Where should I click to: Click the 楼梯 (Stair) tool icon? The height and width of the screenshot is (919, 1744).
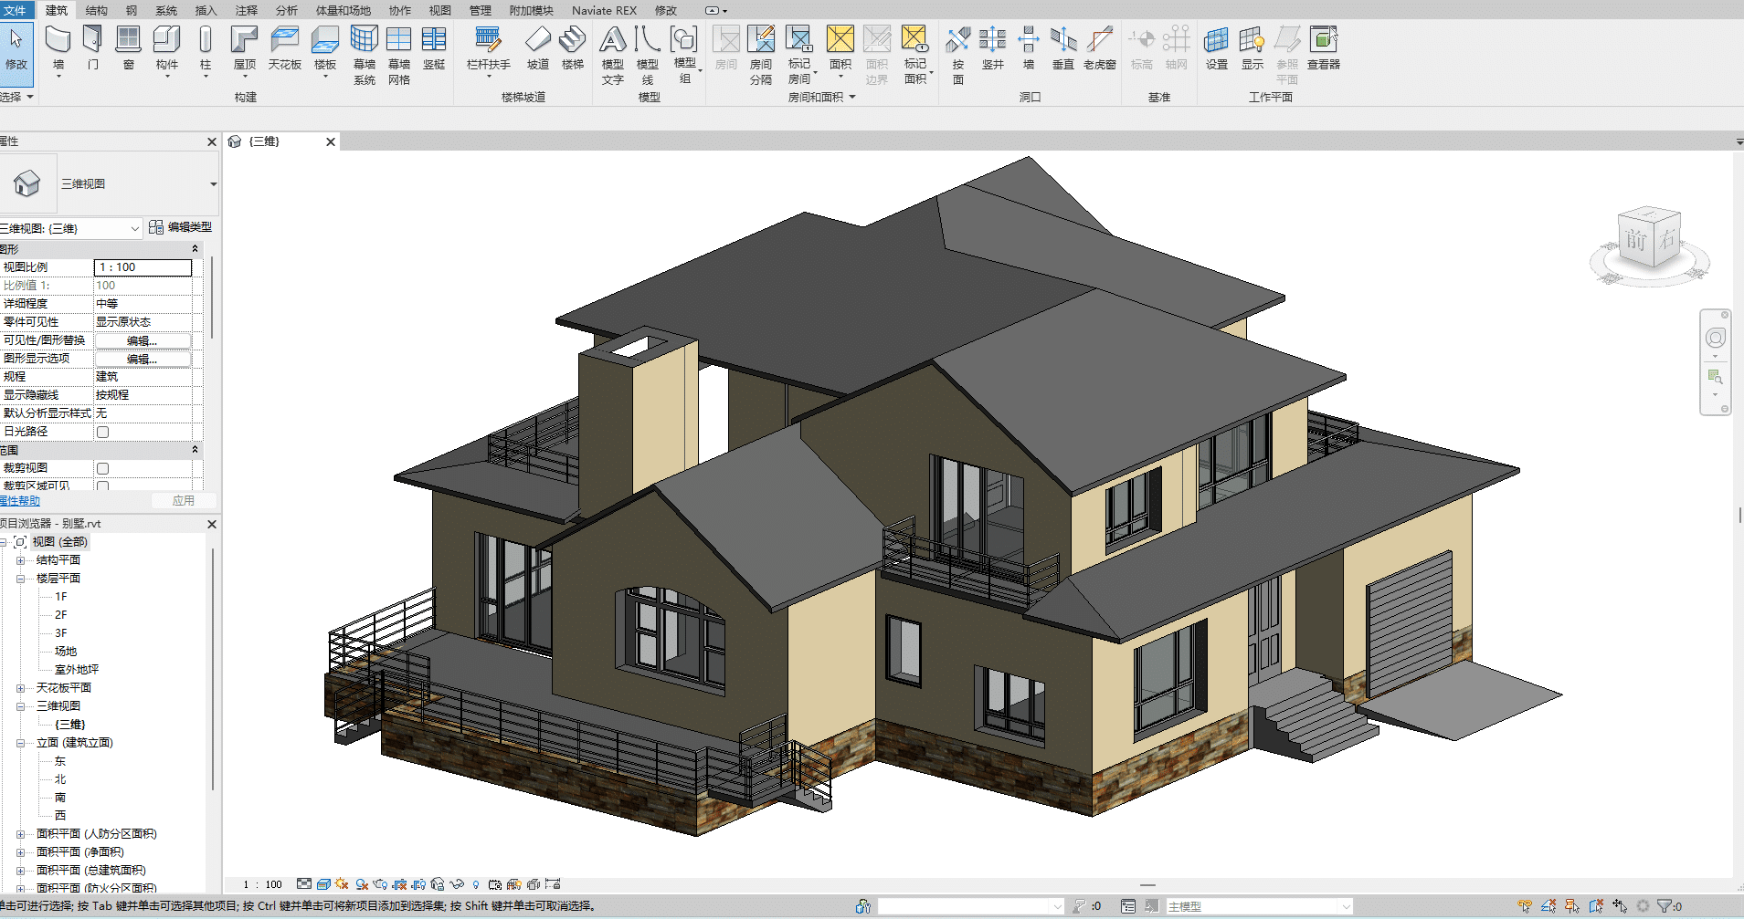click(572, 41)
